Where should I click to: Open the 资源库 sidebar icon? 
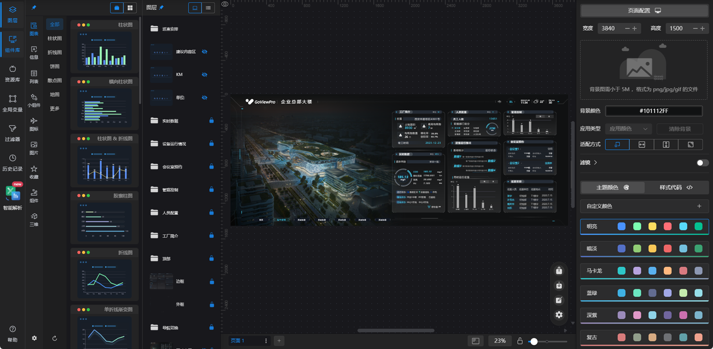coord(12,74)
